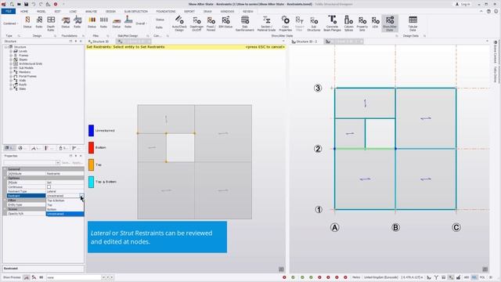
Task: Collapse the root Structure tree node
Action: tap(5, 47)
